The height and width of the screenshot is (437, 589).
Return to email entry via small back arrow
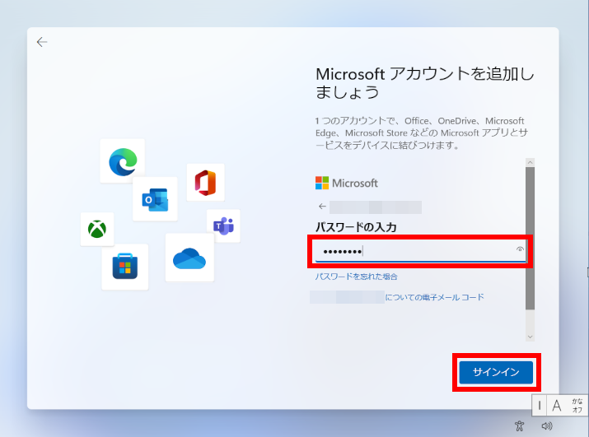322,207
